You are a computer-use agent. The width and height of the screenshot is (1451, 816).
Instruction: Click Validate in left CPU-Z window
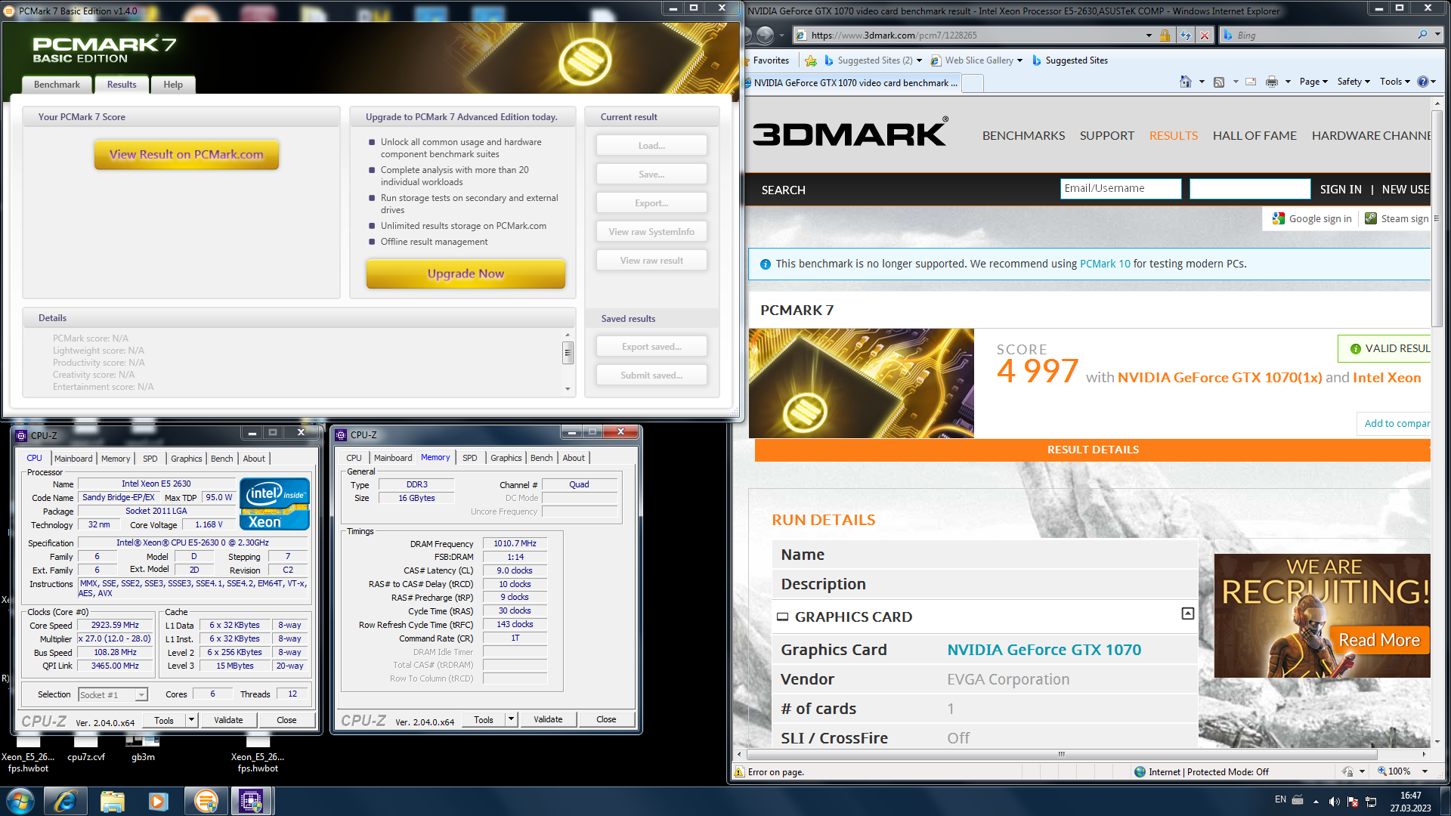(228, 720)
